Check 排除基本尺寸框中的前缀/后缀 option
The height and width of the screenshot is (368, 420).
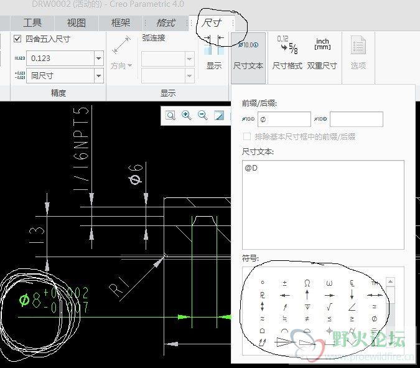(x=247, y=137)
